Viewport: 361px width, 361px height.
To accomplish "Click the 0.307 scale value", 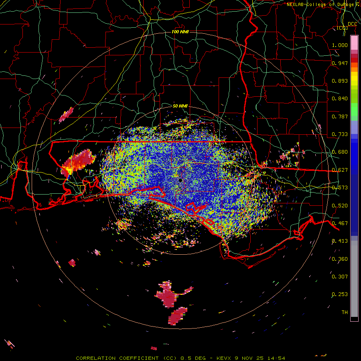I will (x=340, y=276).
